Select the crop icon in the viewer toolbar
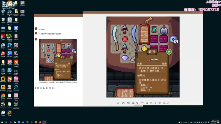Image resolution: width=221 pixels, height=124 pixels. point(164,103)
